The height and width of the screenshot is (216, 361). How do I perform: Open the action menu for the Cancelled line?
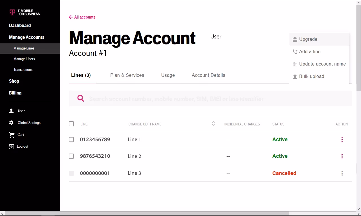pos(342,173)
